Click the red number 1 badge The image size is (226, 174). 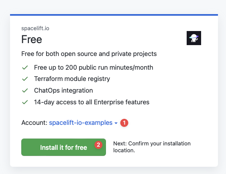pyautogui.click(x=124, y=123)
